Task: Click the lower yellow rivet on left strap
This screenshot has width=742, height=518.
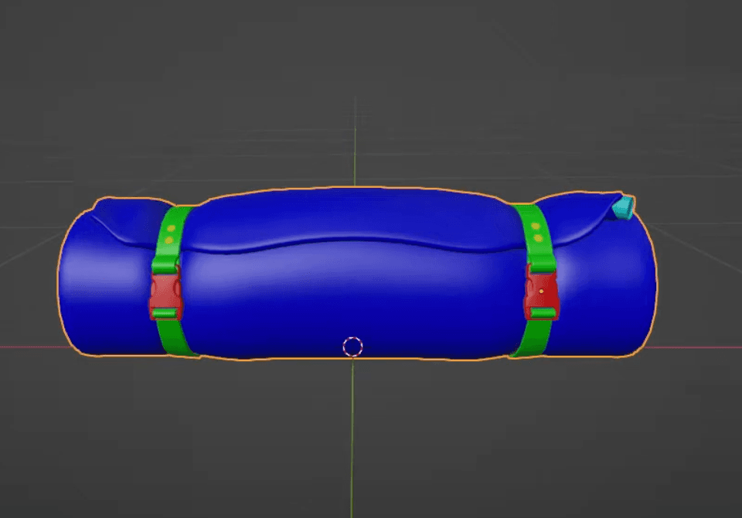Action: click(169, 240)
